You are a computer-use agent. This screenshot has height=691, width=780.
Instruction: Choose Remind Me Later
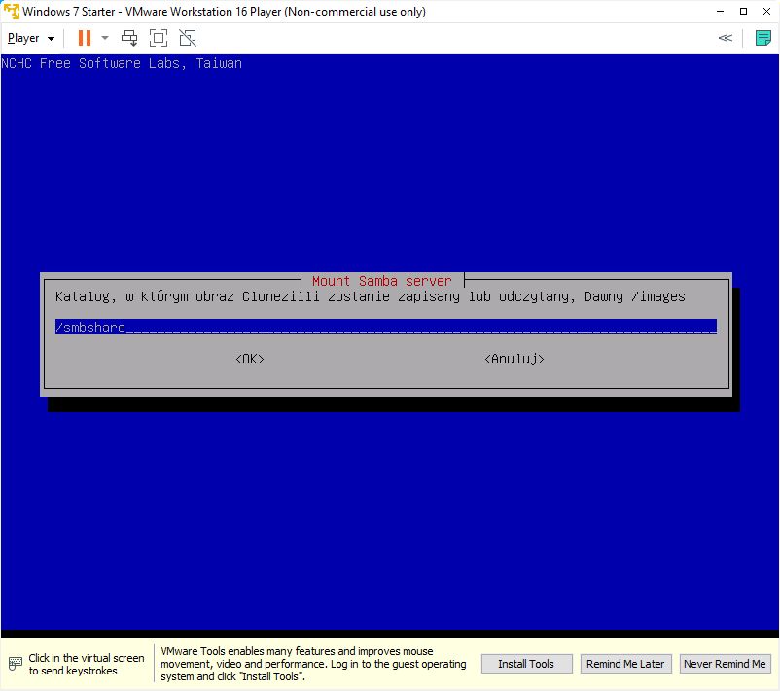point(624,664)
